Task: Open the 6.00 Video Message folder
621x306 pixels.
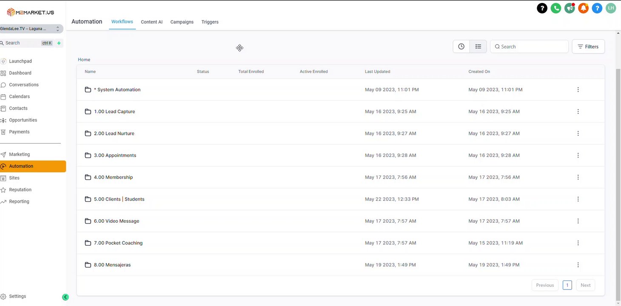Action: coord(117,221)
